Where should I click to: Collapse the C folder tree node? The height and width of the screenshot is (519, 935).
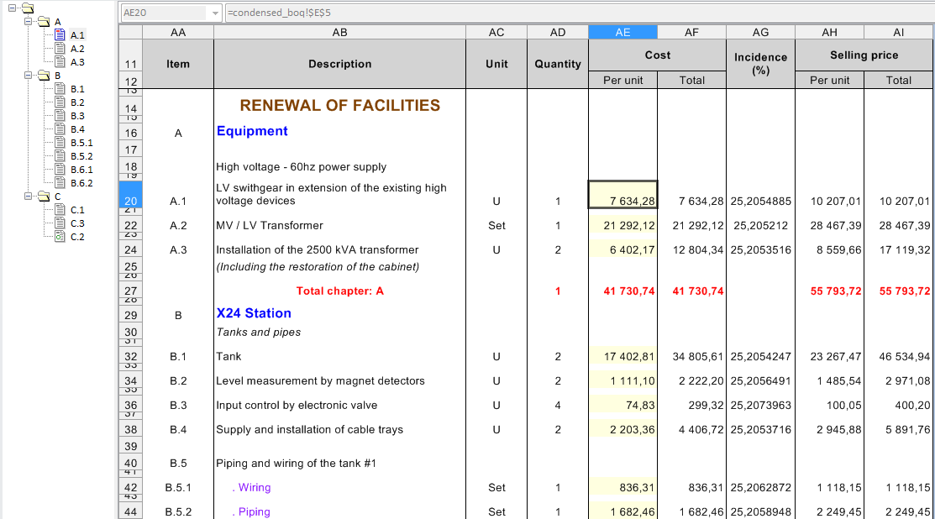point(29,197)
